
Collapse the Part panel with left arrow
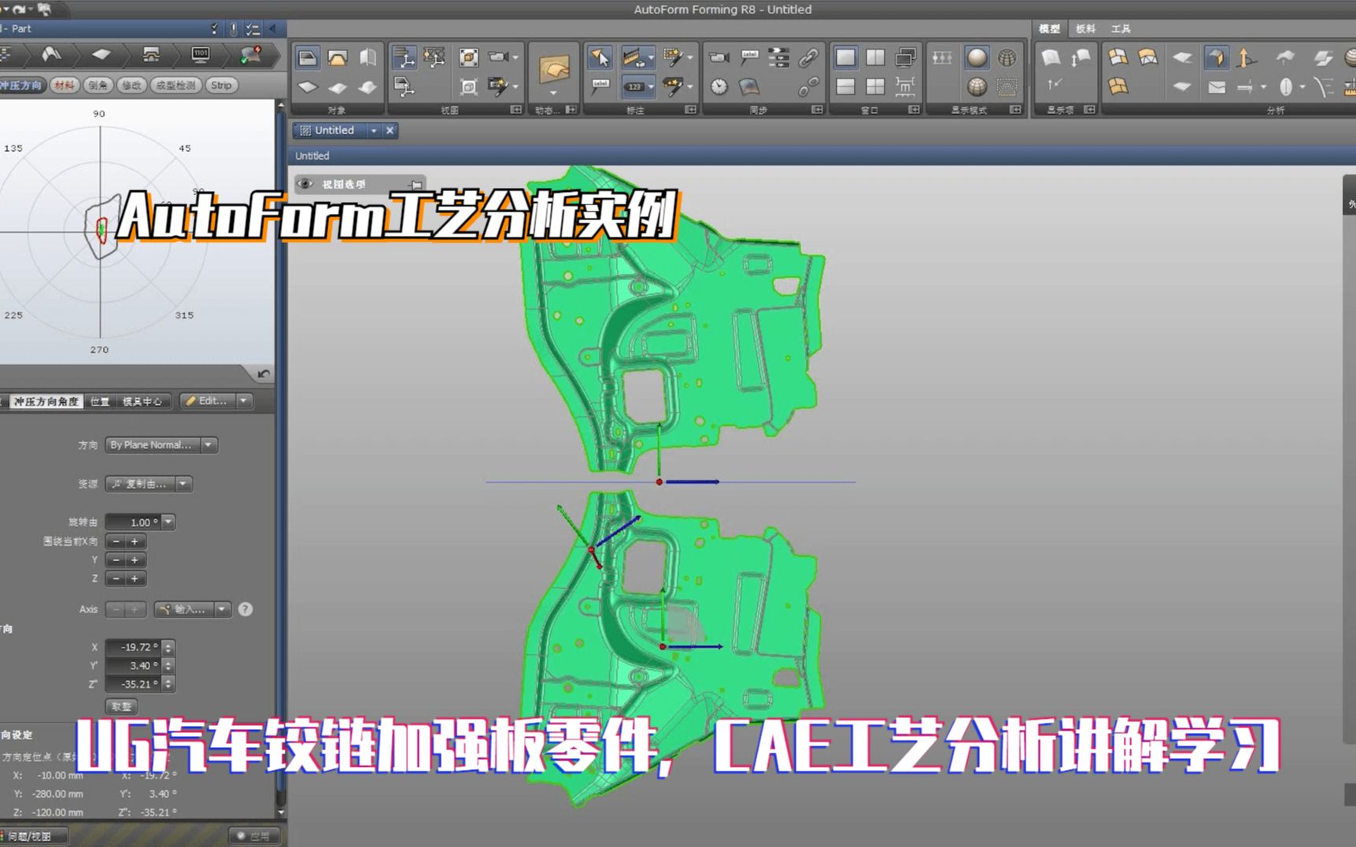click(273, 28)
